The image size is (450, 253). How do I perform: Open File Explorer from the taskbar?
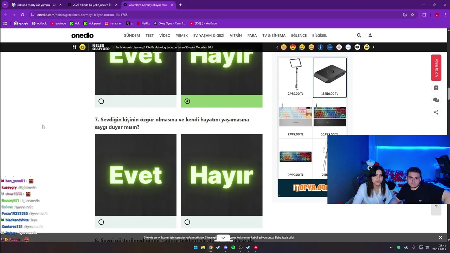click(x=203, y=247)
